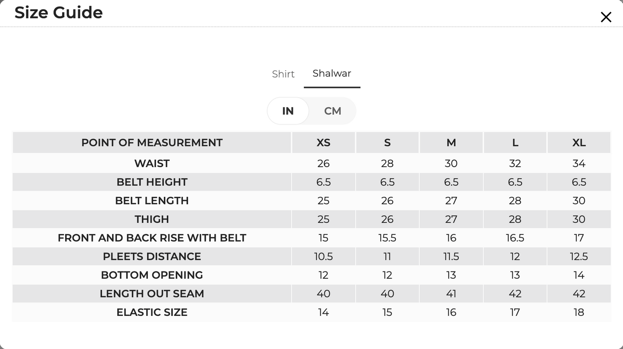Click the FRONT AND BACK RISE label
The image size is (623, 349).
(x=152, y=238)
